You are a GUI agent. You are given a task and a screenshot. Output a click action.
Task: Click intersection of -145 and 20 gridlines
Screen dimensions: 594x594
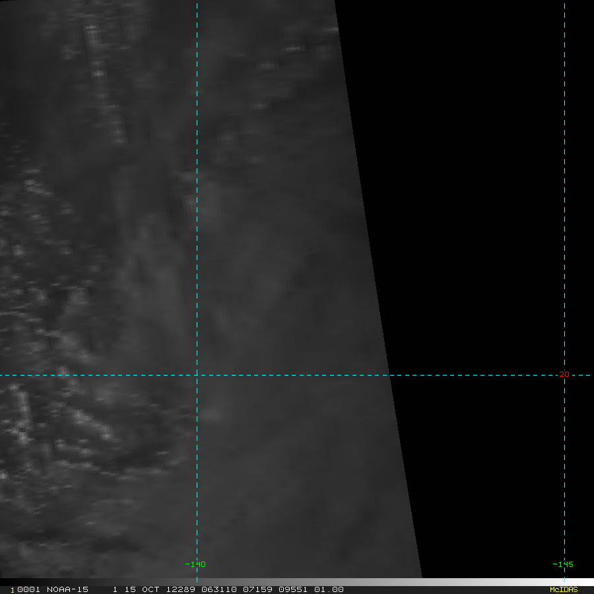564,375
